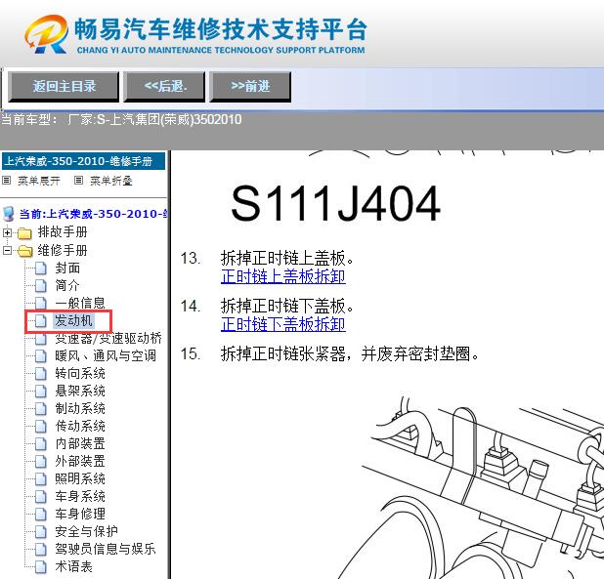
Task: Click the page icon beside 传动系统
Action: (41, 427)
